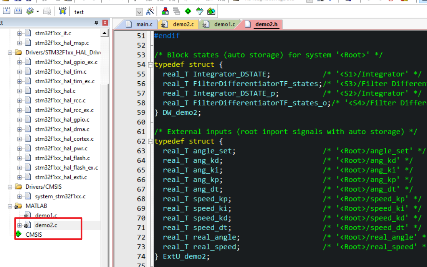
Task: Click the greyed Stop Build icon
Action: point(47,11)
